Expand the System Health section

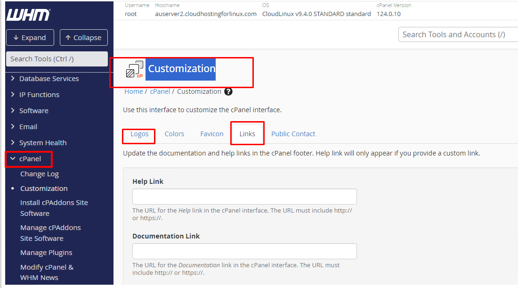point(42,143)
